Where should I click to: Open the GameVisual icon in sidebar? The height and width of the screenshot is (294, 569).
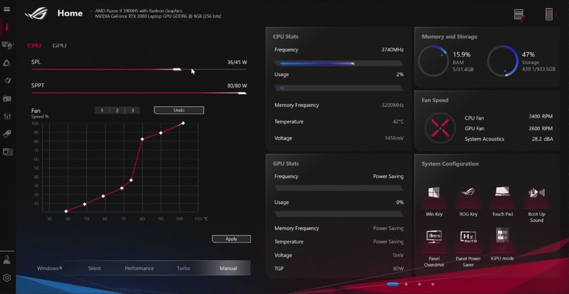coord(7,81)
